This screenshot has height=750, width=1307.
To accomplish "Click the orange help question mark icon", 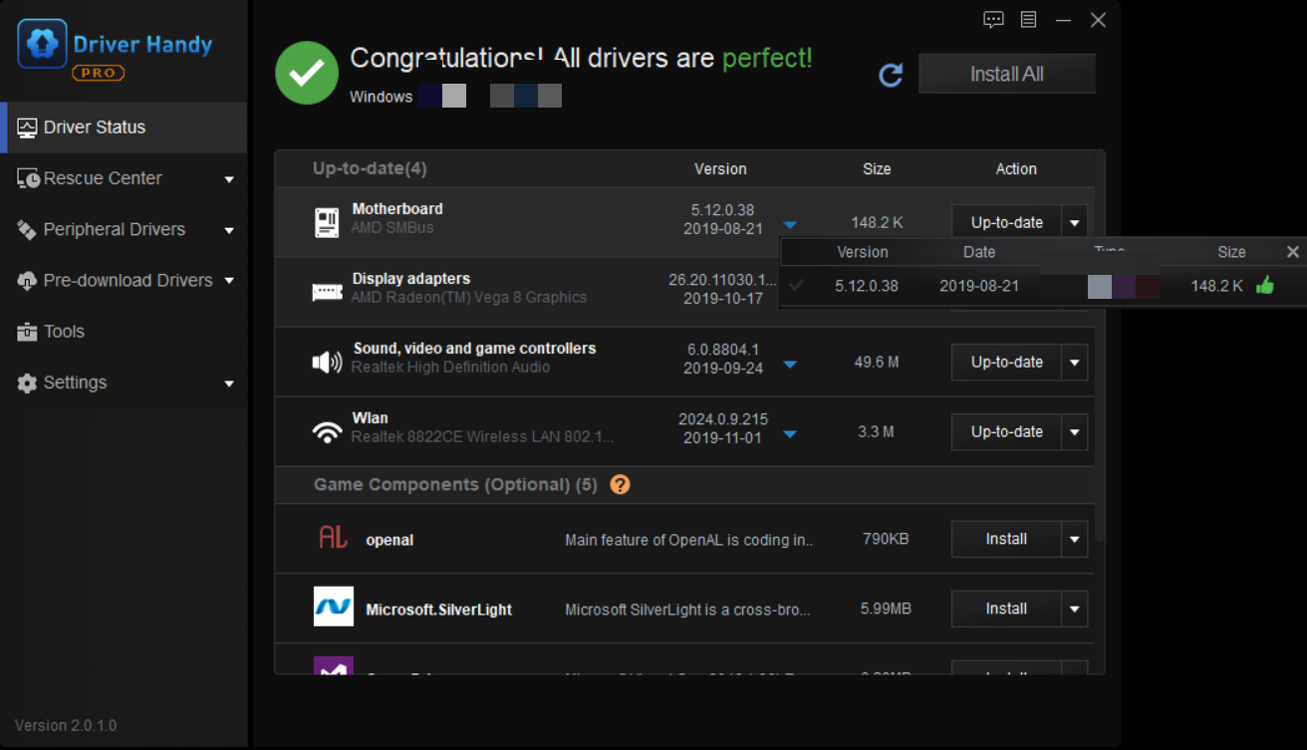I will (620, 485).
